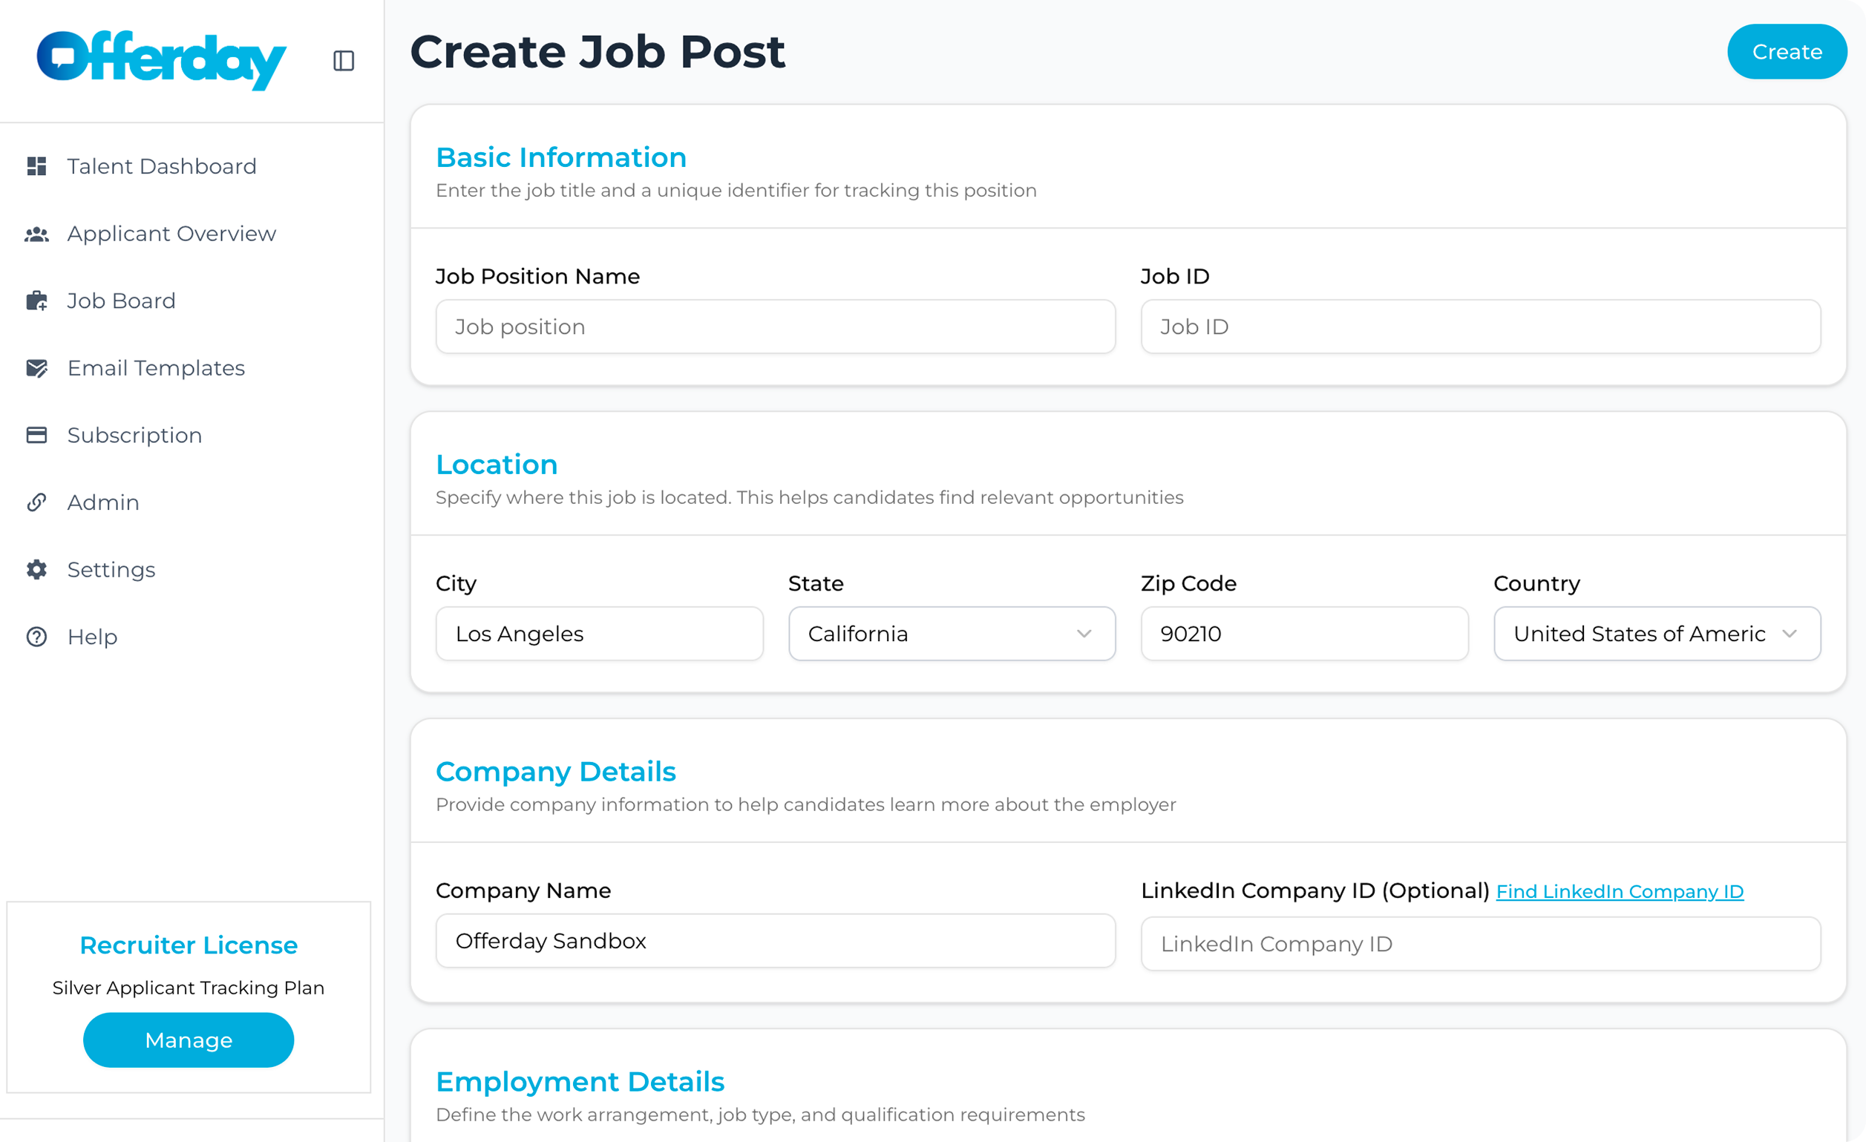Click the Admin link icon in sidebar
Image resolution: width=1866 pixels, height=1142 pixels.
pyautogui.click(x=36, y=502)
